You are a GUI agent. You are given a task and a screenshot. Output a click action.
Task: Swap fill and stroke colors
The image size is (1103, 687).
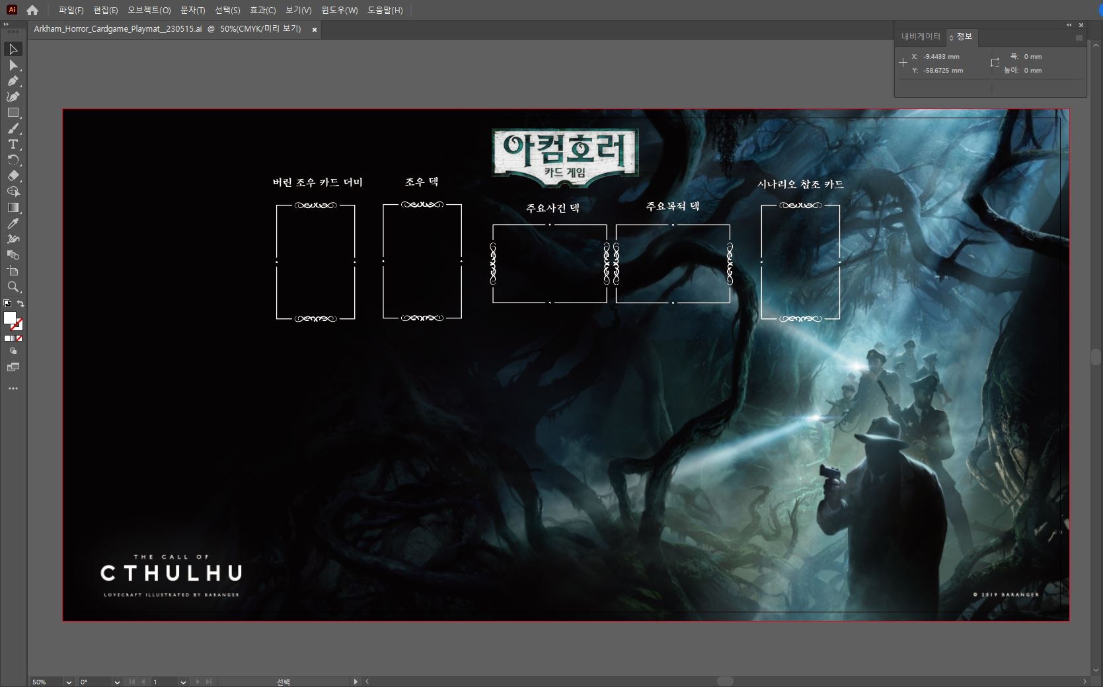click(20, 304)
